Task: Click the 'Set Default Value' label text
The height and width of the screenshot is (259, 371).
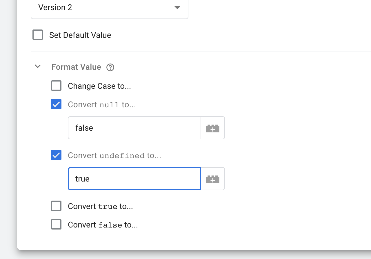Action: coord(80,35)
